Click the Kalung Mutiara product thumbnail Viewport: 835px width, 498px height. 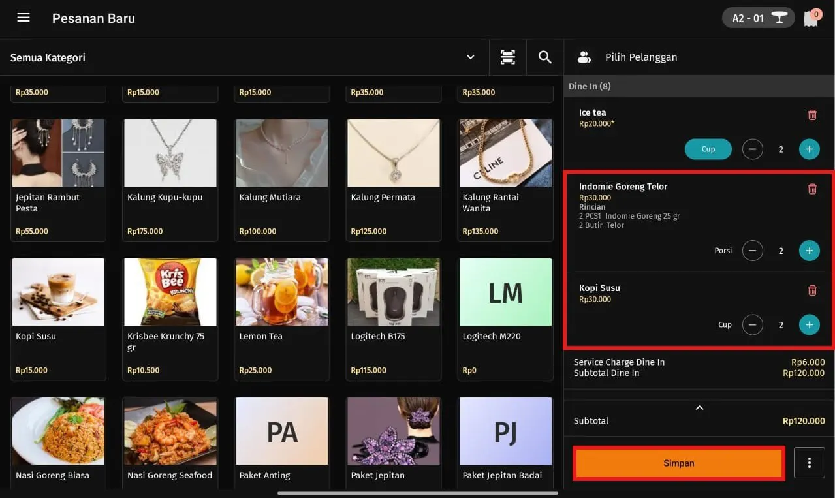[281, 153]
